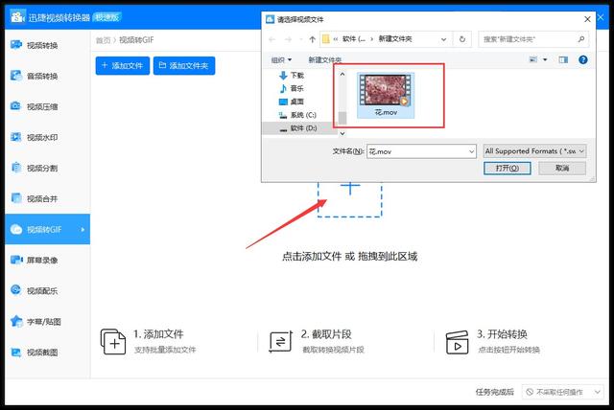Select 音频转换 in the sidebar
This screenshot has height=410, width=614.
[x=41, y=76]
